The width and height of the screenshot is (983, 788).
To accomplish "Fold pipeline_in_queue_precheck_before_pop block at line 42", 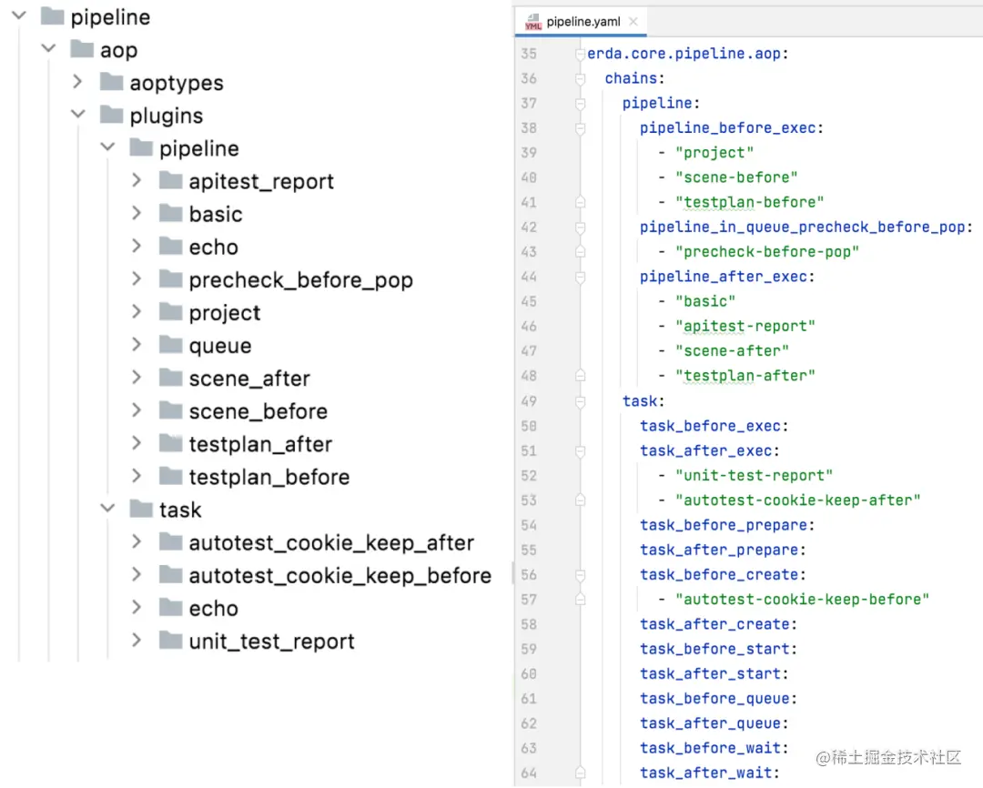I will [x=580, y=227].
